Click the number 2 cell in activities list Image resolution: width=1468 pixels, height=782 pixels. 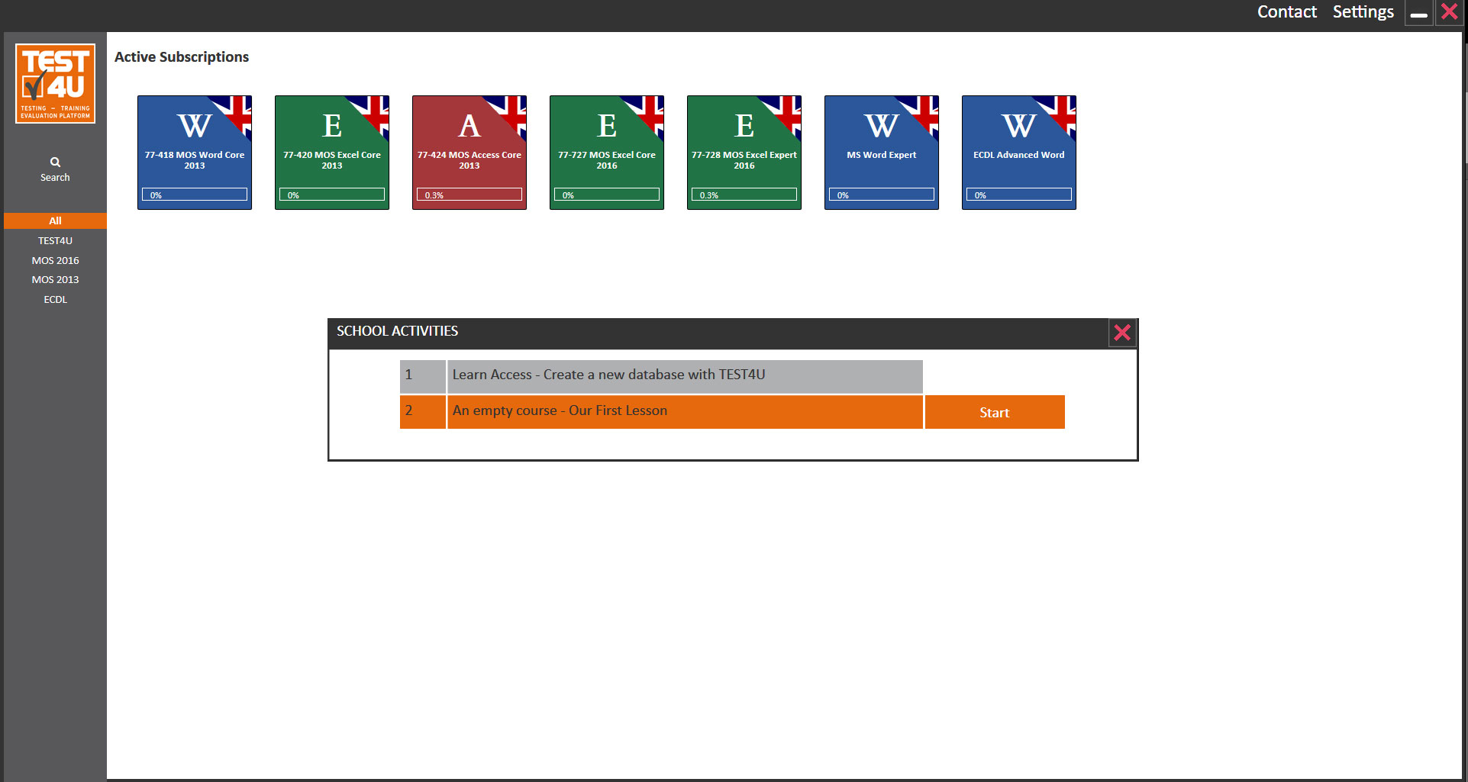point(423,411)
